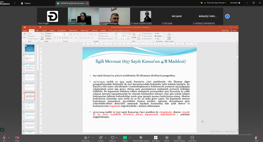This screenshot has width=263, height=142.
Task: Unmute the microphone with the Ses button
Action: 4,138
